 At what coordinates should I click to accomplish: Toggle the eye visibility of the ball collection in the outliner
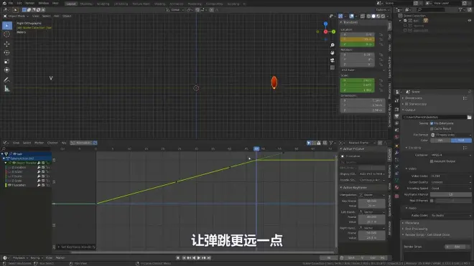coord(470,21)
